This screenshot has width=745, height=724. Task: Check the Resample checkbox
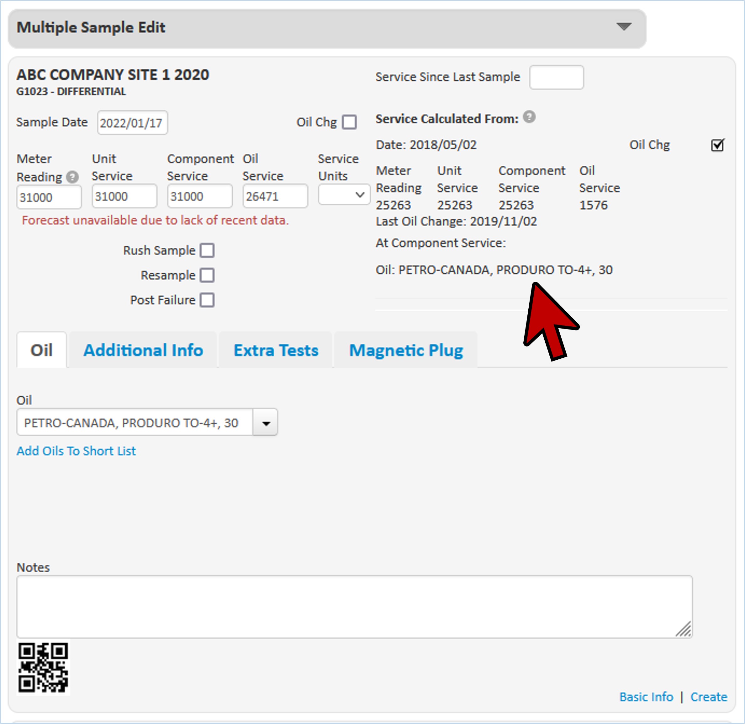click(207, 275)
